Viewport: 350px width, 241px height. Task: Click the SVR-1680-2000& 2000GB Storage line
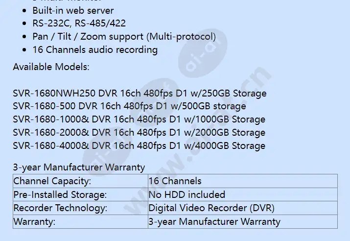pos(139,133)
